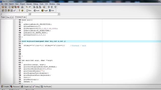Expand the left class combo box arrow
The height and width of the screenshot is (90, 161).
29,14
